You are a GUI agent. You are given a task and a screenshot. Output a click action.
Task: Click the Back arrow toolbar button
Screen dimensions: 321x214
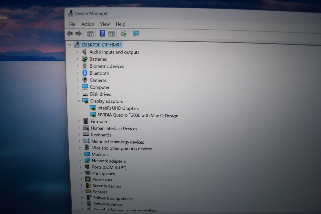[x=70, y=34]
